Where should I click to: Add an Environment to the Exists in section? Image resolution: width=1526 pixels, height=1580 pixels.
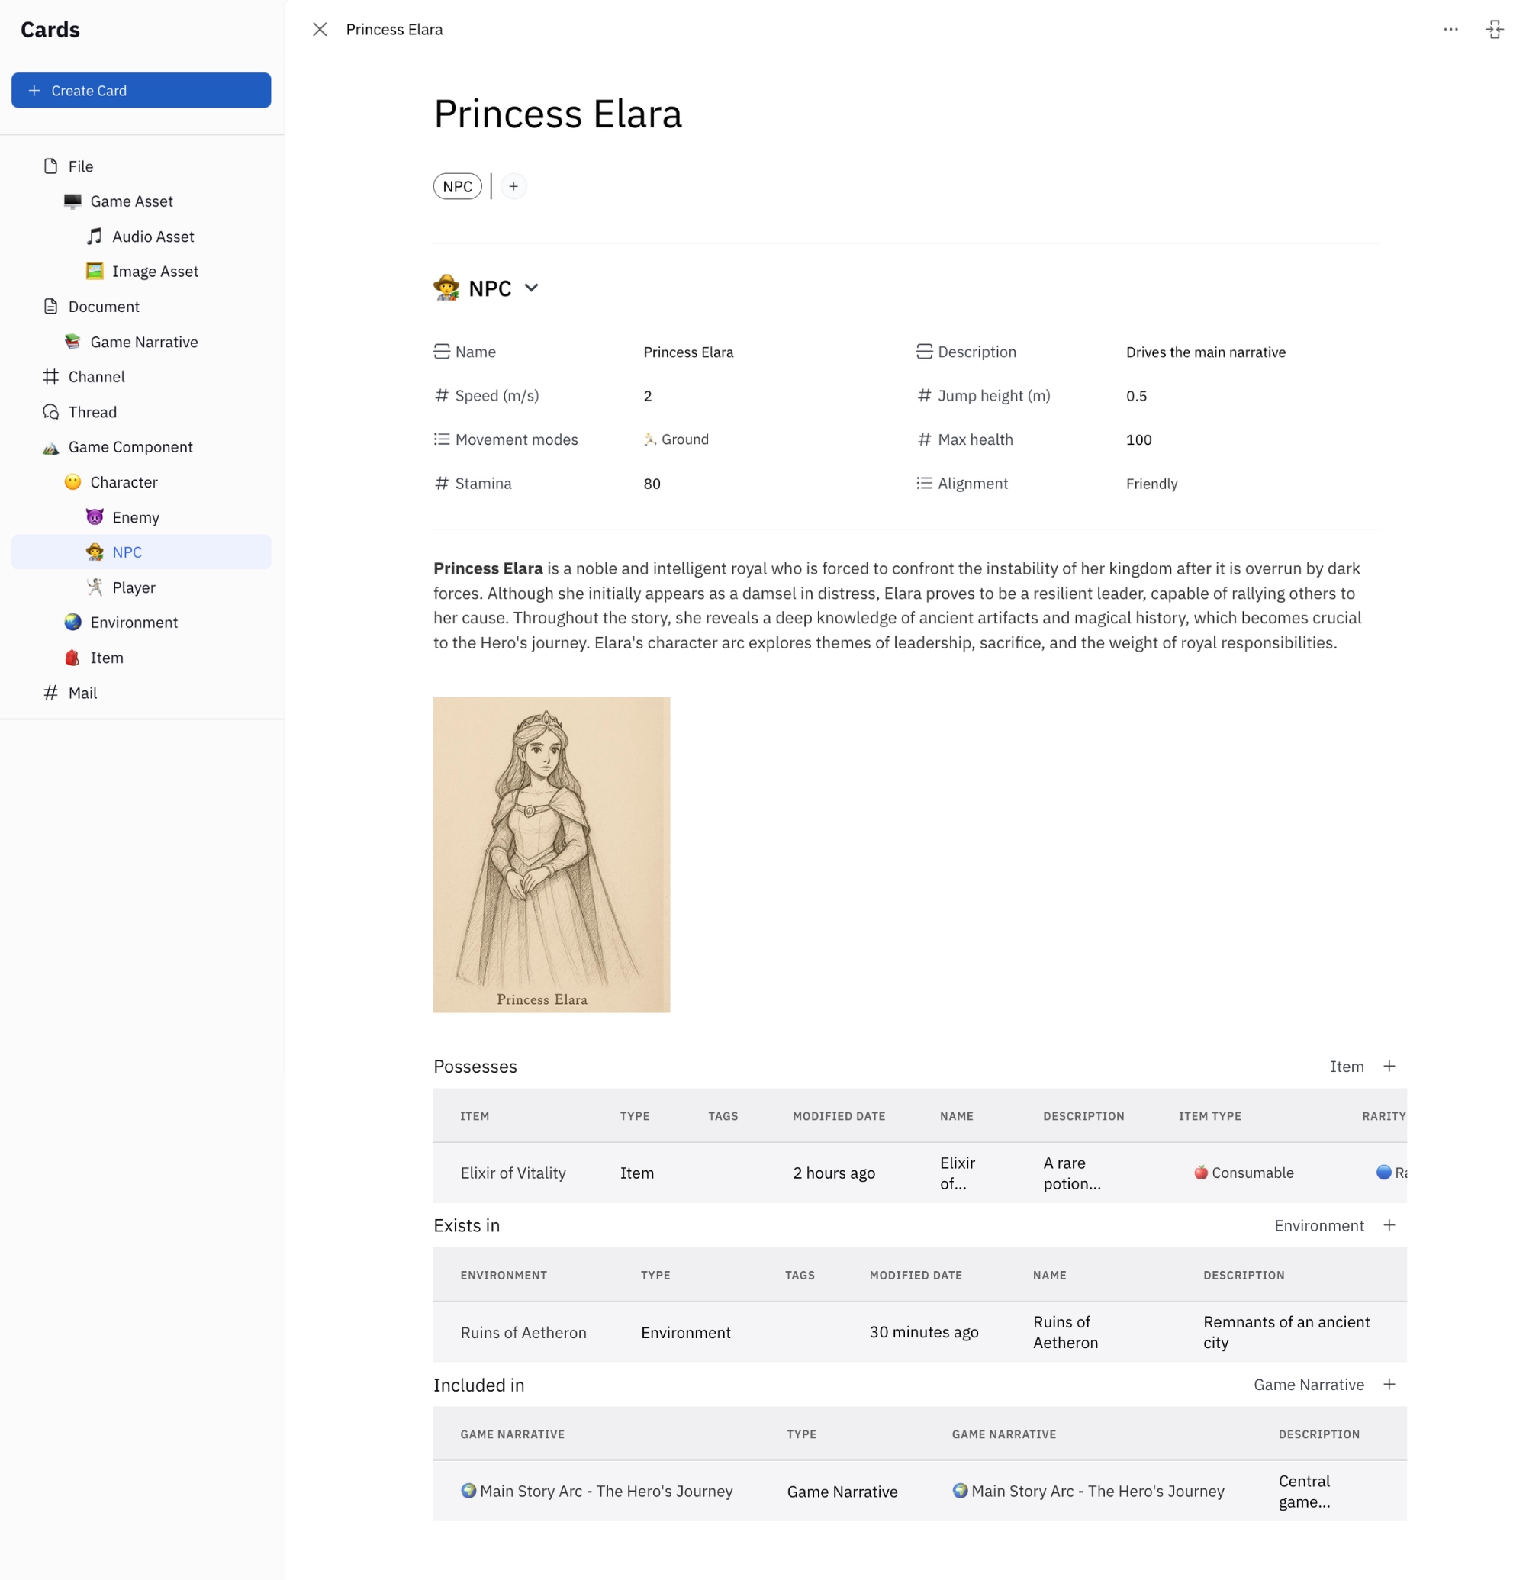point(1389,1224)
